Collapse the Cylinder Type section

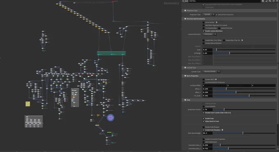185,68
